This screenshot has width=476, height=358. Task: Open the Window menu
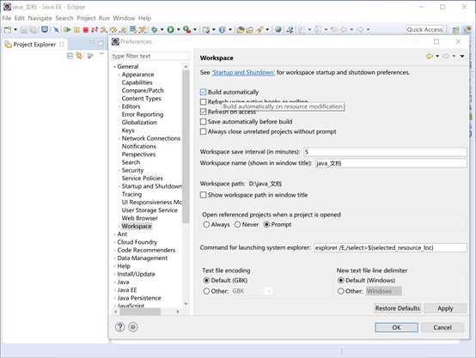(124, 18)
